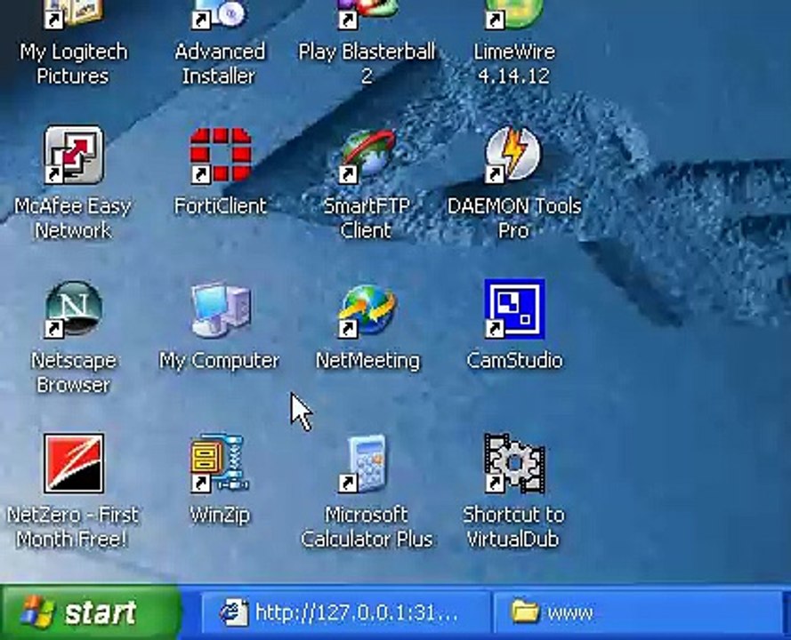Switch to the www folder taskbar button

pyautogui.click(x=637, y=612)
